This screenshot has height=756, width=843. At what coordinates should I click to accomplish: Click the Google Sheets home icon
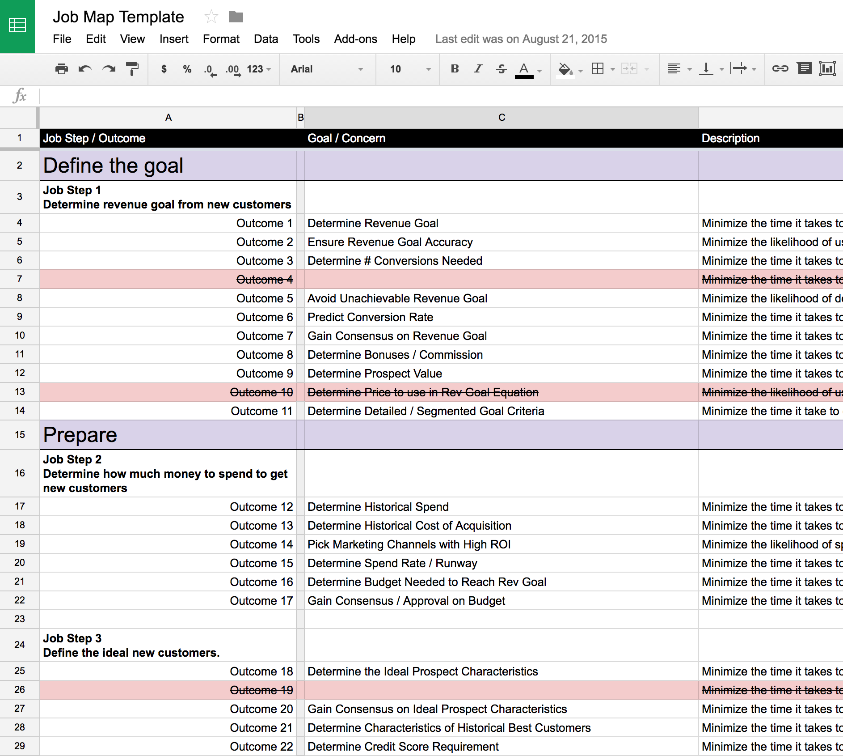coord(17,26)
